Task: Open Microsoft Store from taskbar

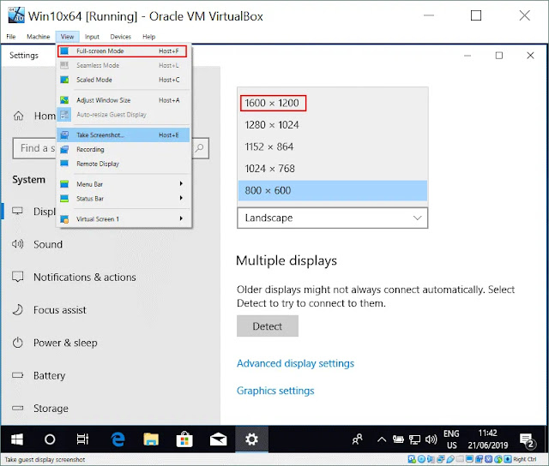Action: [184, 439]
